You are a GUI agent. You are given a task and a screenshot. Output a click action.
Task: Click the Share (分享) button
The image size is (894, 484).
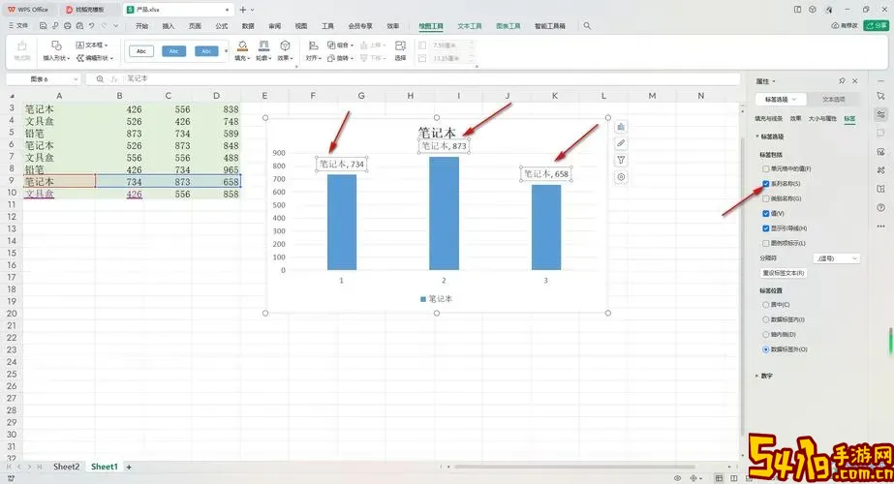tap(877, 26)
